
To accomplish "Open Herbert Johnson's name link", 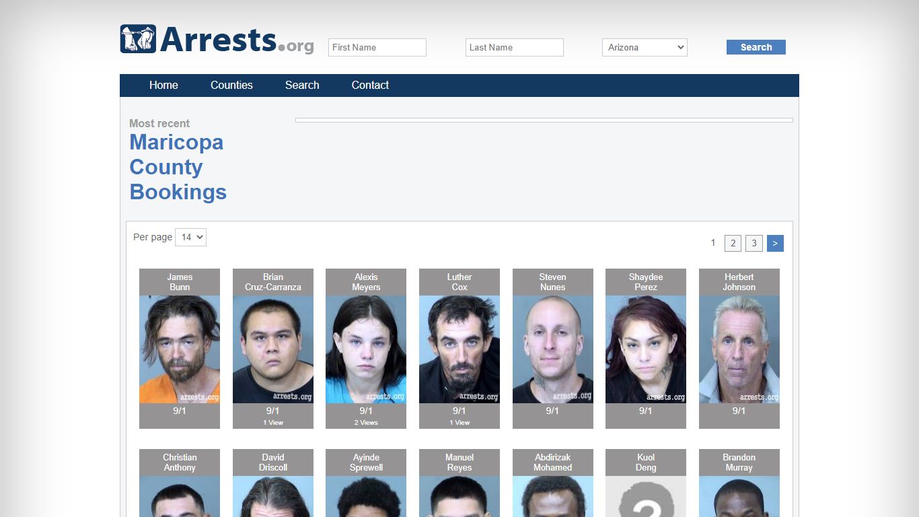I will 739,282.
